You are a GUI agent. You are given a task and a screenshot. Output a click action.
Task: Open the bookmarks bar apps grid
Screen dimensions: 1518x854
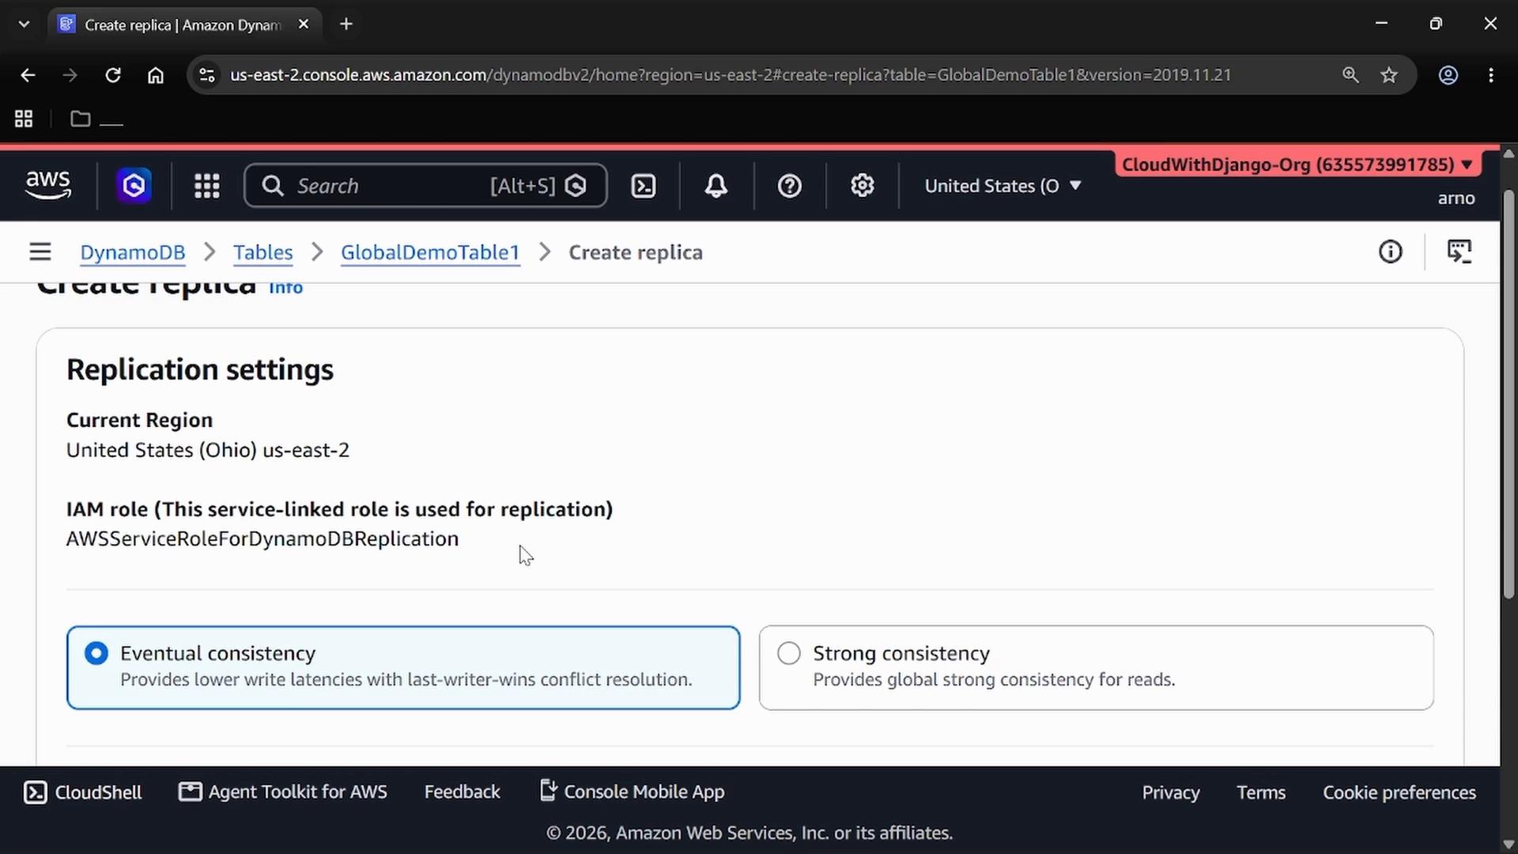click(24, 119)
